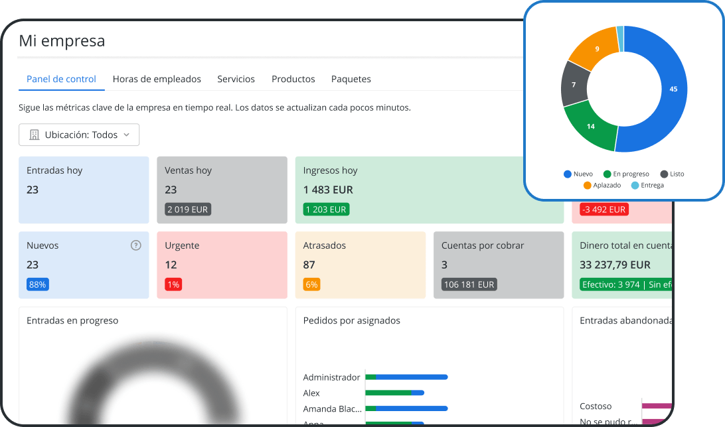Click the blue 45 donut segment

[x=674, y=89]
